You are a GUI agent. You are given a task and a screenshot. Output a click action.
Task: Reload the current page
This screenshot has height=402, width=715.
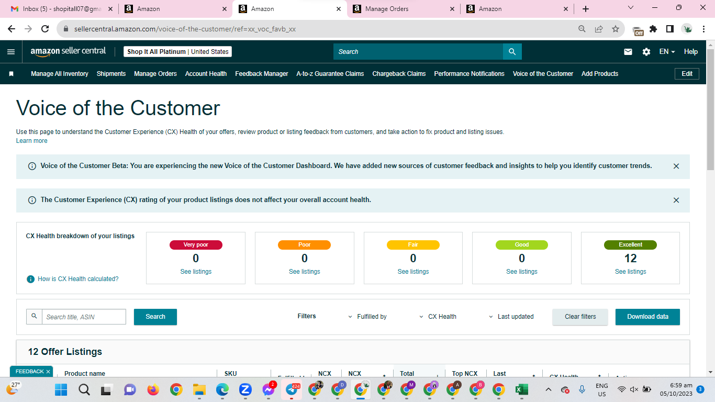point(45,29)
